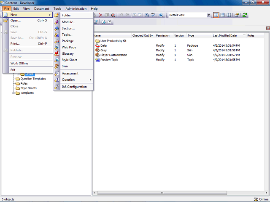Click the Preview Topic document icon
This screenshot has height=202, width=270.
click(x=97, y=60)
